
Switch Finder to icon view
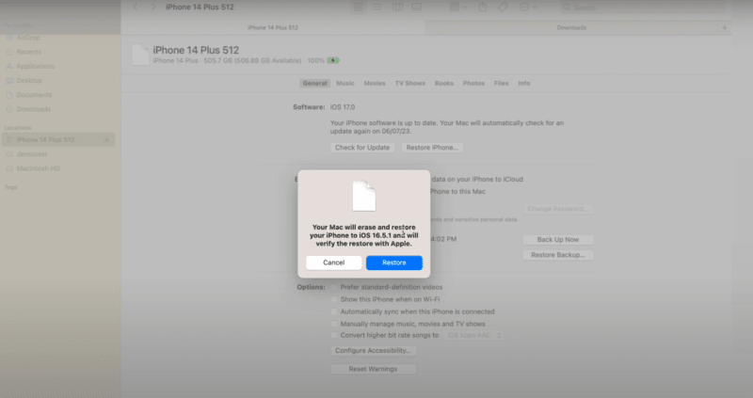tap(359, 7)
